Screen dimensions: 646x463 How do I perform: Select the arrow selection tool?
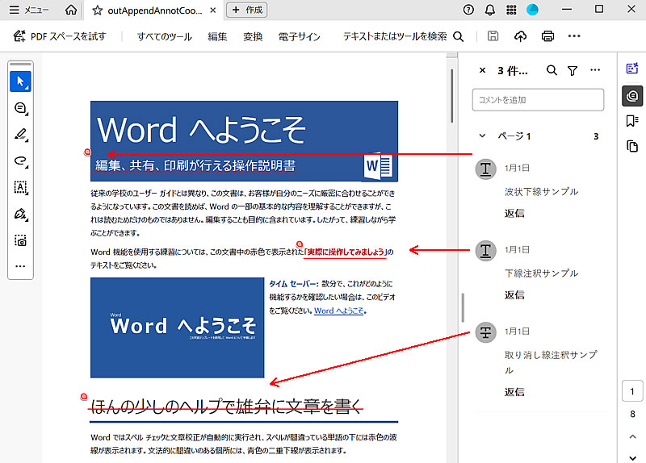click(x=20, y=81)
